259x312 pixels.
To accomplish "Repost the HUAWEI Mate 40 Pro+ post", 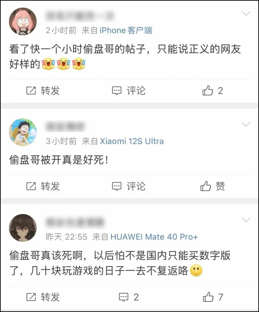I will point(43,297).
